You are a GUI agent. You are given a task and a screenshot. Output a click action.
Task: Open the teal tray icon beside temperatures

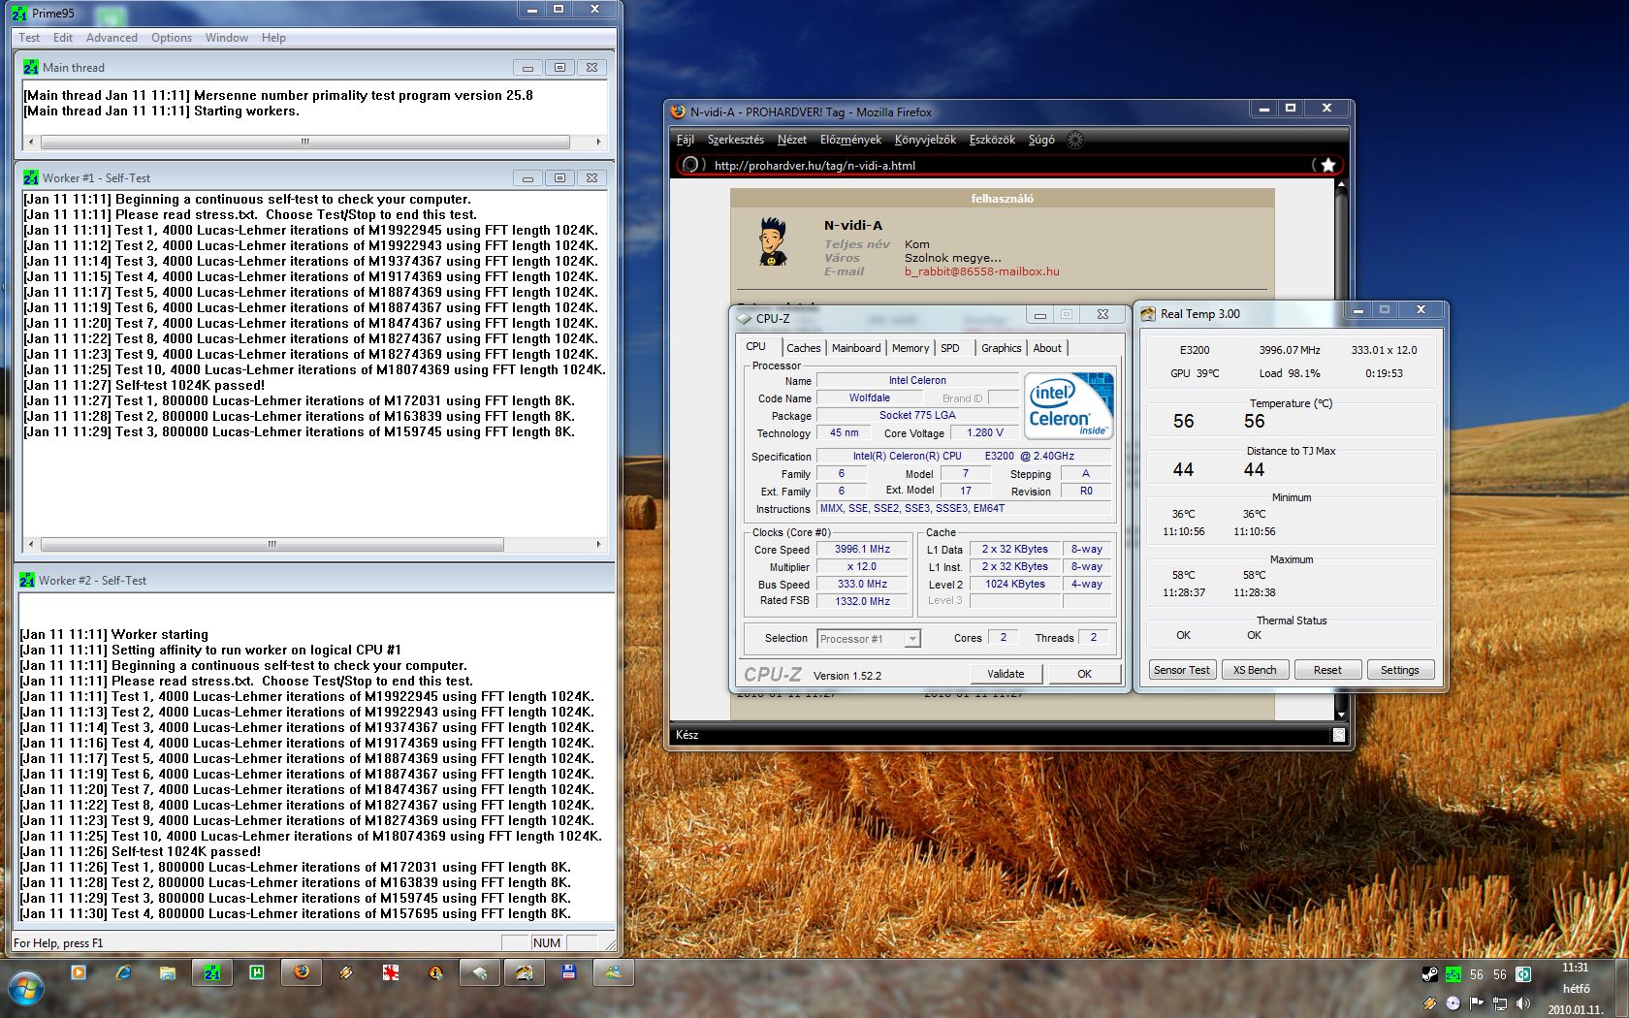[x=1523, y=974]
